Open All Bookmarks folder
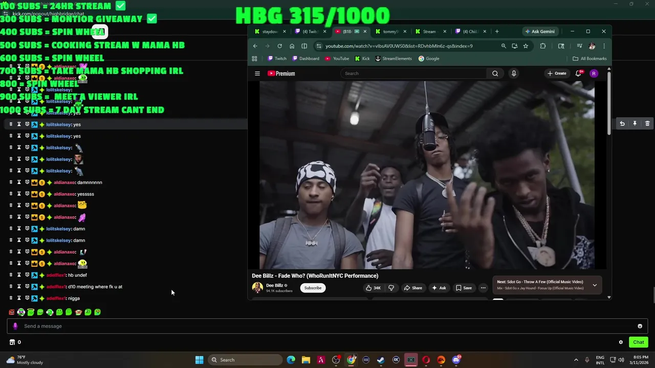This screenshot has width=655, height=368. coord(589,59)
